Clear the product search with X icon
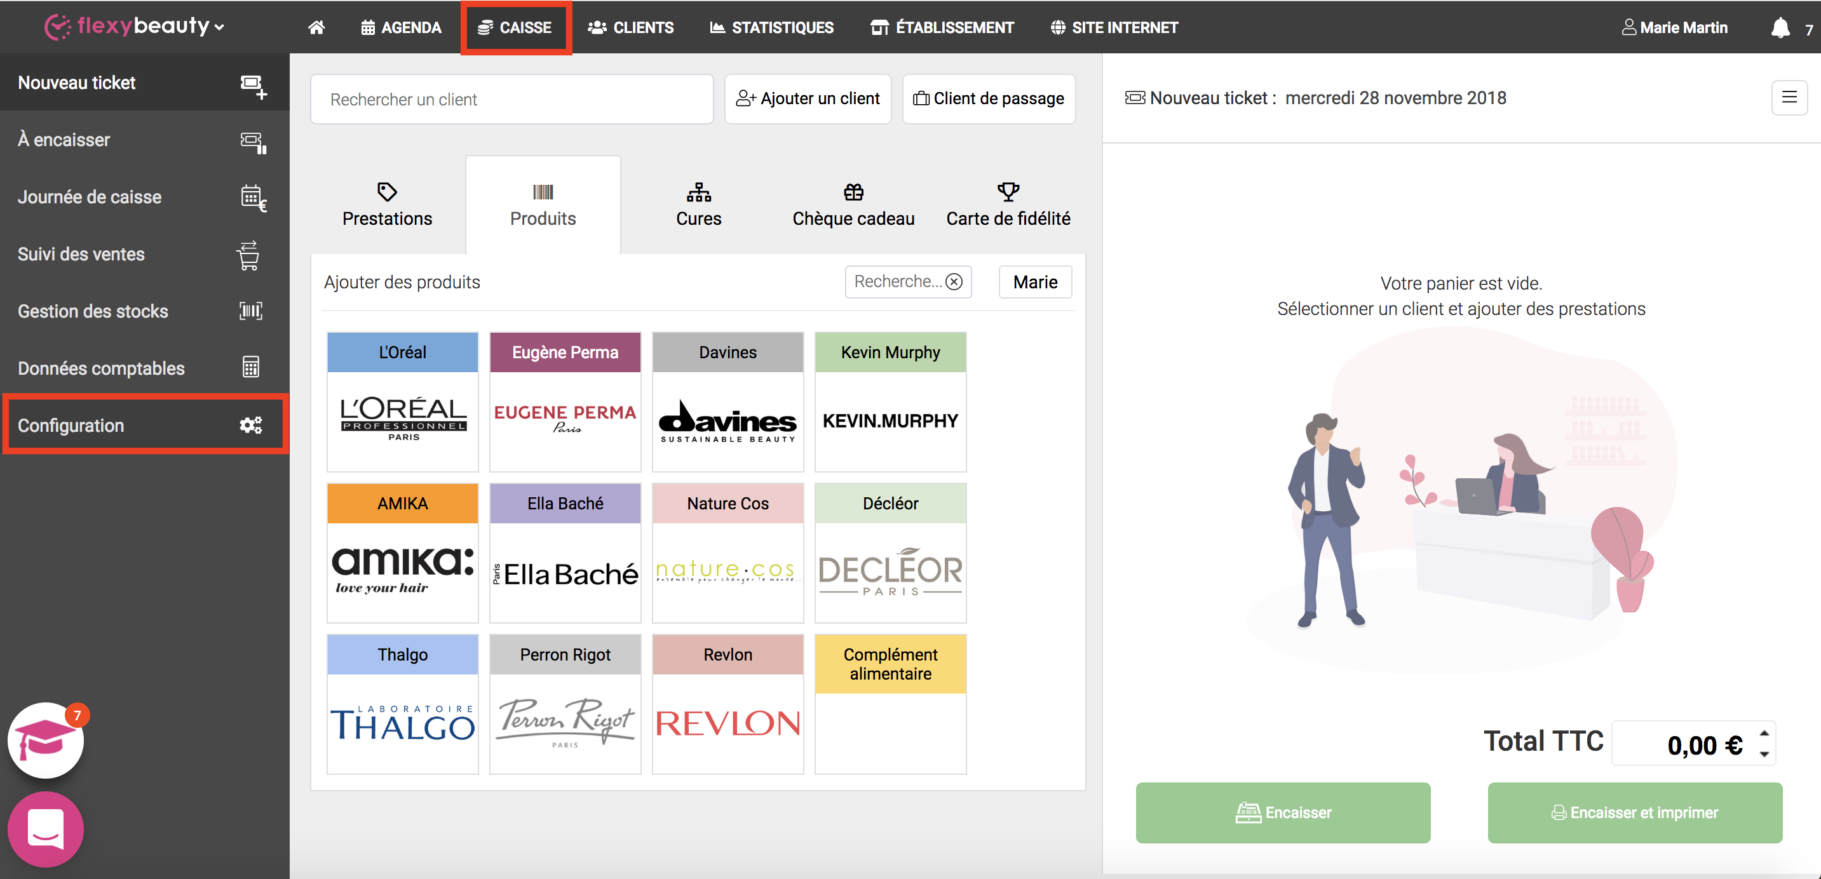This screenshot has height=879, width=1821. (x=954, y=282)
